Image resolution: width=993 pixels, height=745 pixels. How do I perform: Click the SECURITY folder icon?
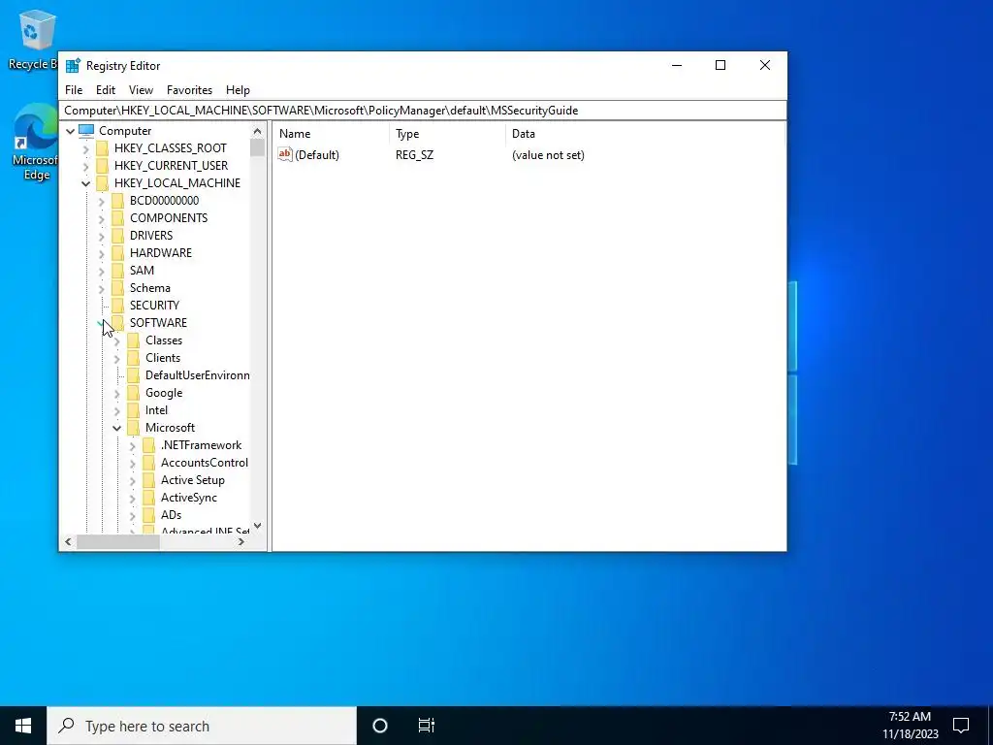tap(117, 306)
